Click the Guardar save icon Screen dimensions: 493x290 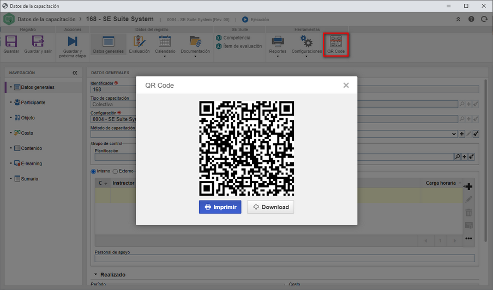11,41
